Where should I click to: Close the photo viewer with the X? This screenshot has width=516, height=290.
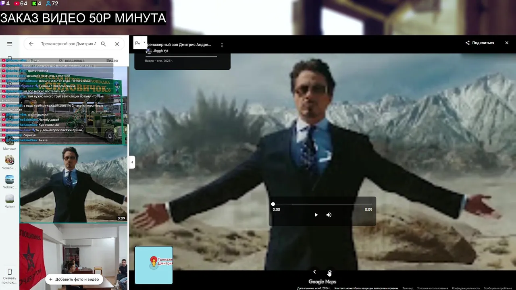[x=507, y=43]
